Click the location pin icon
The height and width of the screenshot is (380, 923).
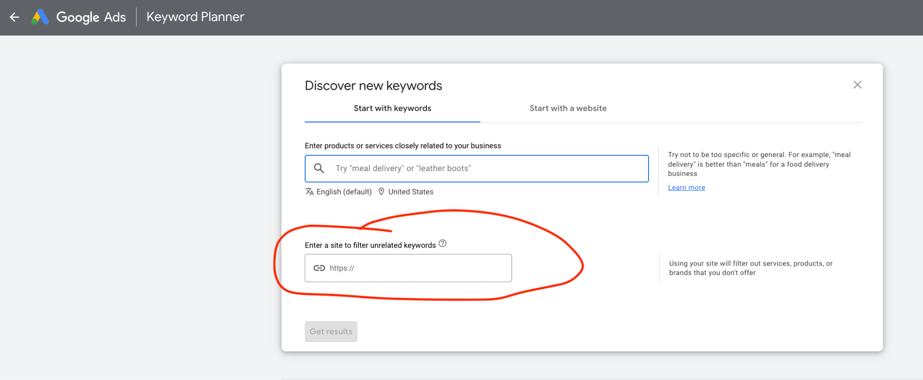pyautogui.click(x=381, y=192)
